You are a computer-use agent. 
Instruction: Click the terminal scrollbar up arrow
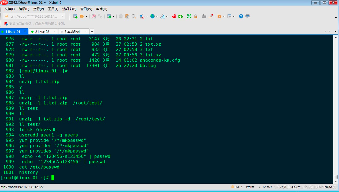[336, 38]
